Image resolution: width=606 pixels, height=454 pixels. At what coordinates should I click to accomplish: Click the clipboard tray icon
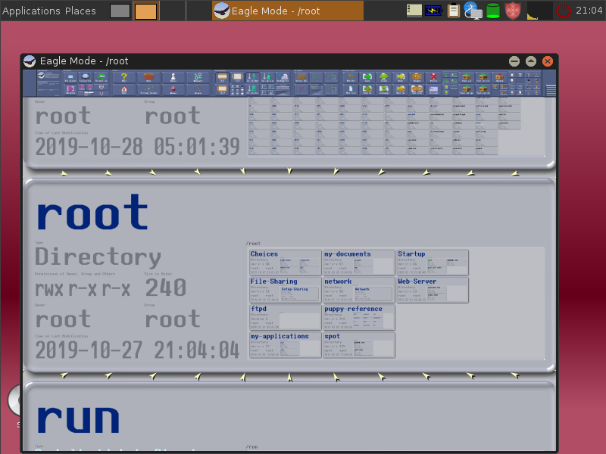coord(453,11)
